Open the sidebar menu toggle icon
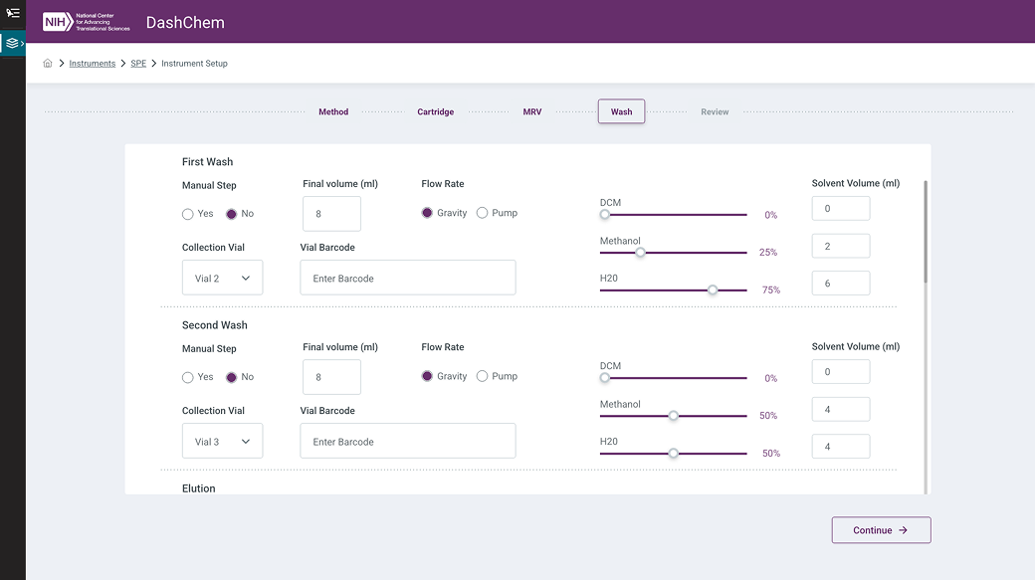Viewport: 1035px width, 580px height. point(13,13)
